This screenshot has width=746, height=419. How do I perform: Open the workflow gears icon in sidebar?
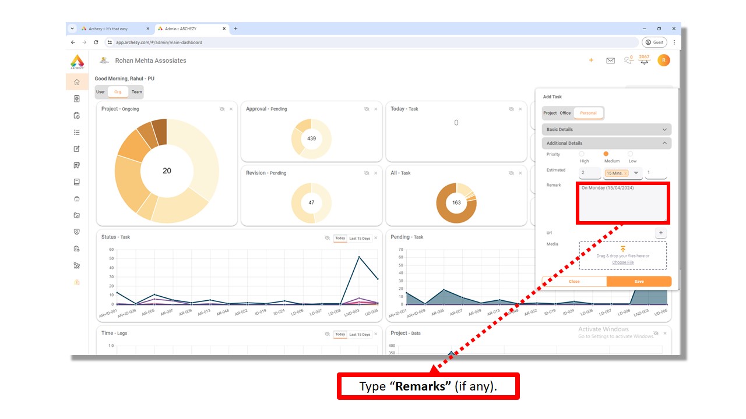pos(77,265)
